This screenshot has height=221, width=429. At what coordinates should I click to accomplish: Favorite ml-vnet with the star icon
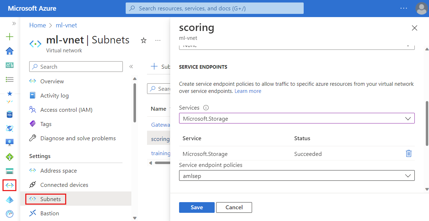(144, 41)
